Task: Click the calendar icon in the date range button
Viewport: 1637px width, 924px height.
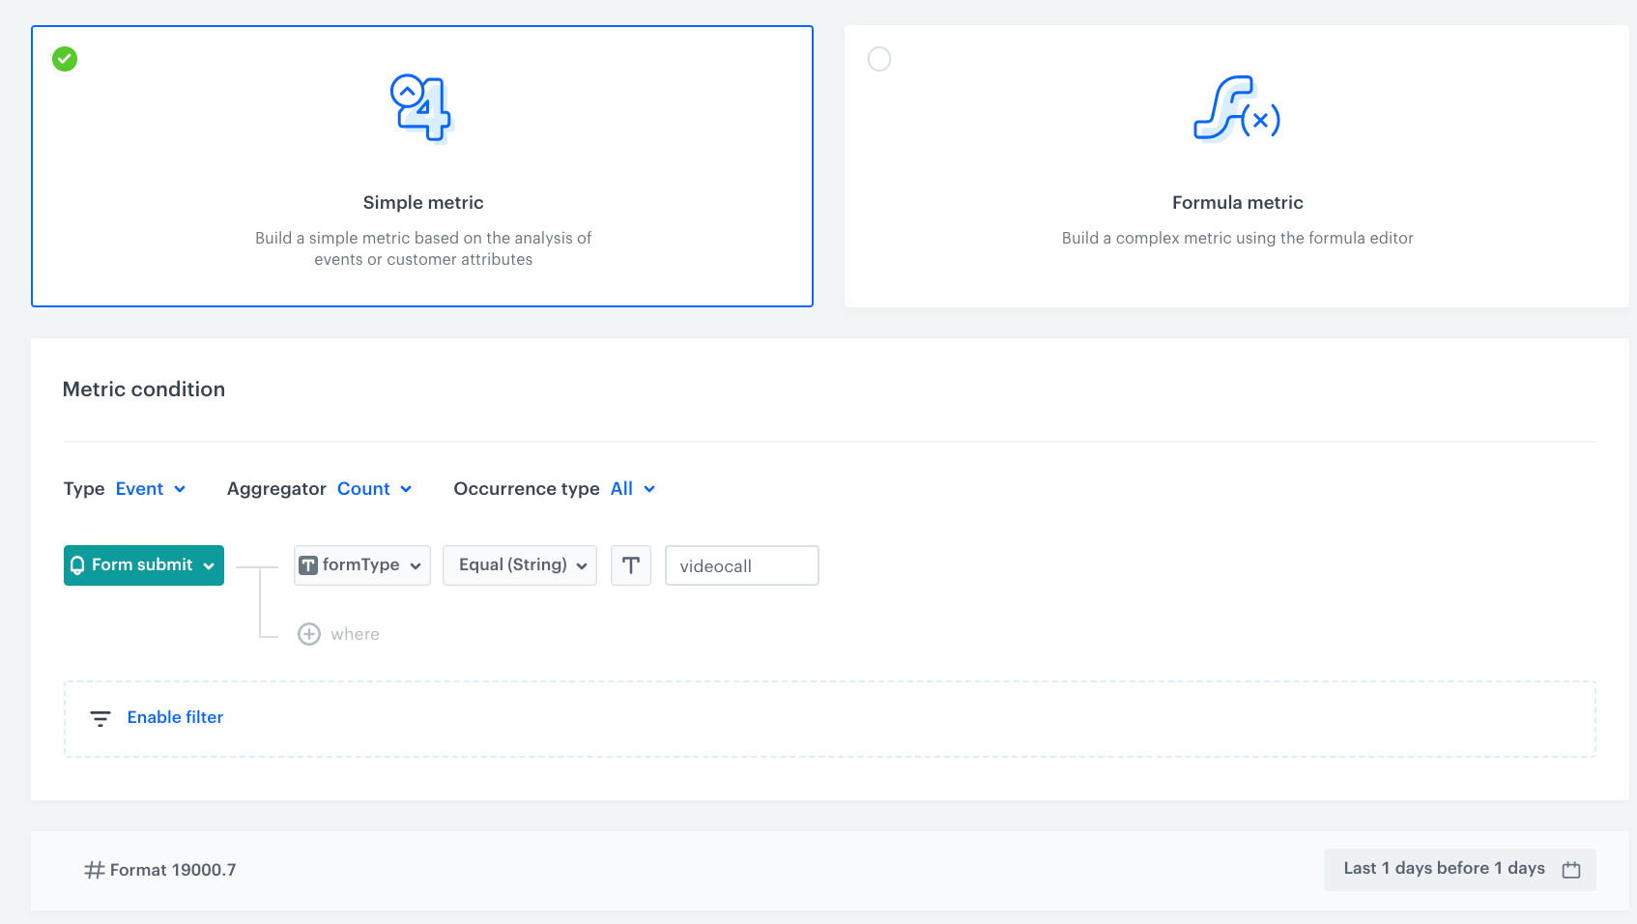Action: point(1570,869)
